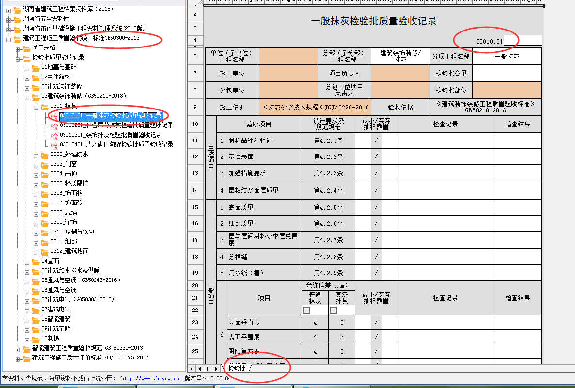
Task: Click the 检 icon for 03010401 清水砌体勾缝 record
Action: coord(54,145)
